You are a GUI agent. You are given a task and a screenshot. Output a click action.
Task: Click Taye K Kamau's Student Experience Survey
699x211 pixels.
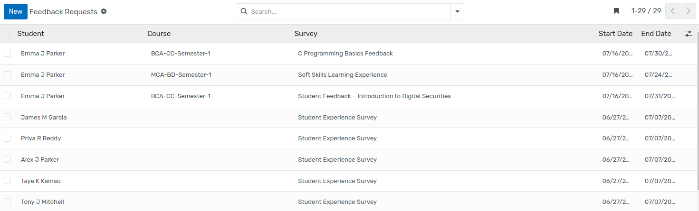[x=337, y=181]
